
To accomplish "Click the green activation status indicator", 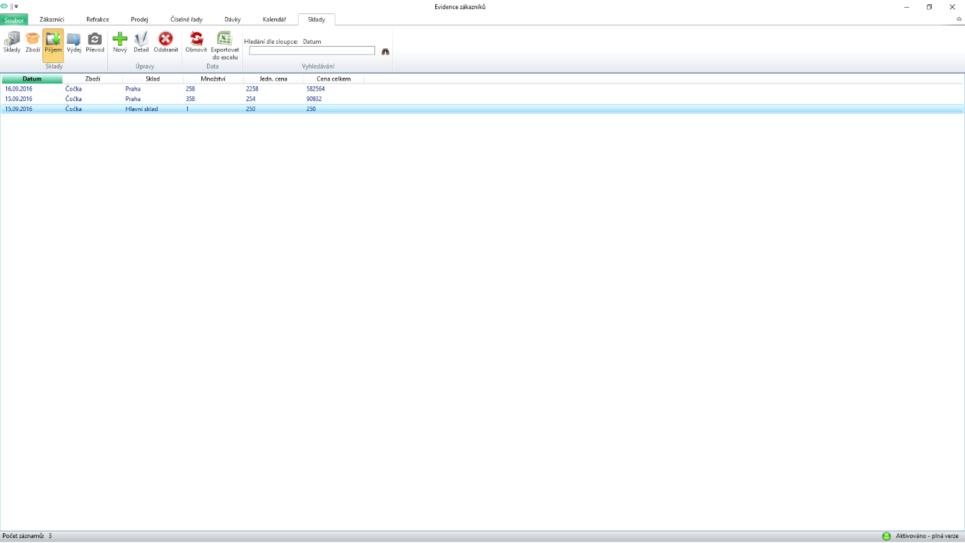I will 887,536.
